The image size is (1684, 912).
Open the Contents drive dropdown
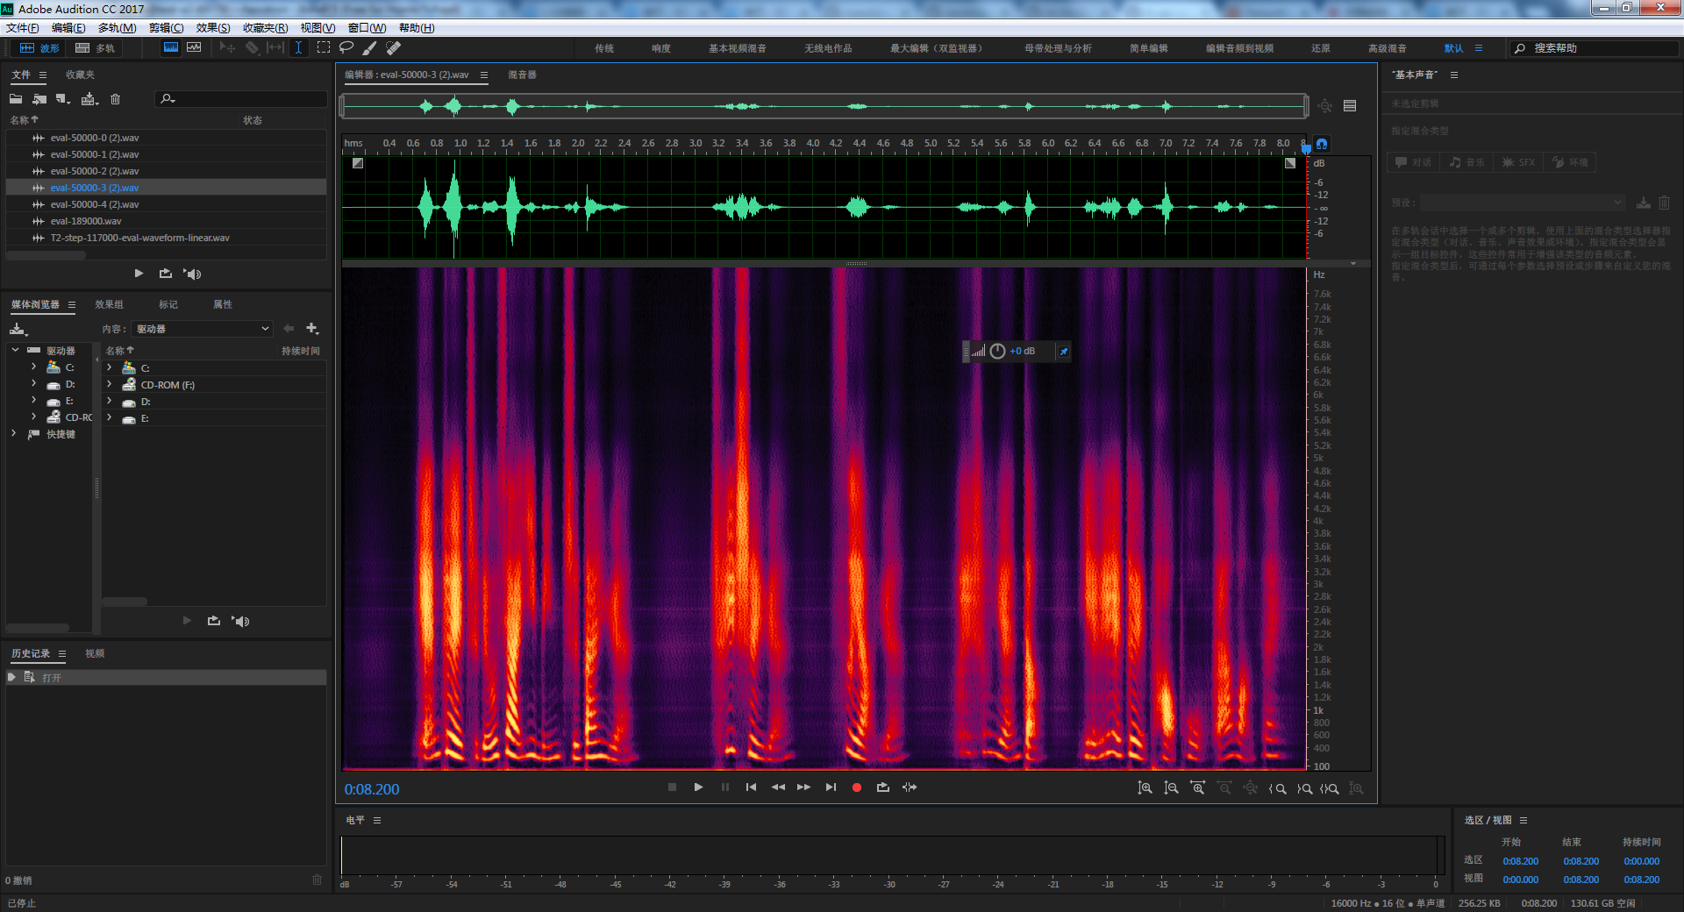tap(203, 329)
